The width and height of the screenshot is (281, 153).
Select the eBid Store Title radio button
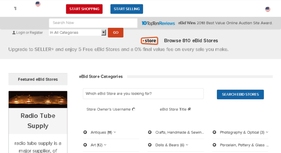point(190,109)
